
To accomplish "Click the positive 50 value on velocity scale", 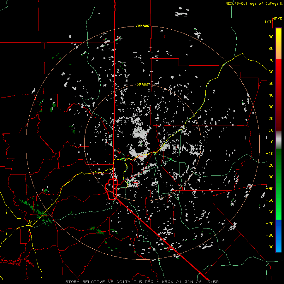I will coord(271,84).
